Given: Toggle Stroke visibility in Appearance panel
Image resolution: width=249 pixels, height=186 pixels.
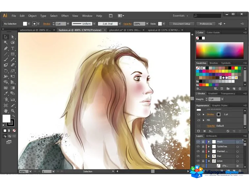Looking at the screenshot, I should click(x=199, y=114).
